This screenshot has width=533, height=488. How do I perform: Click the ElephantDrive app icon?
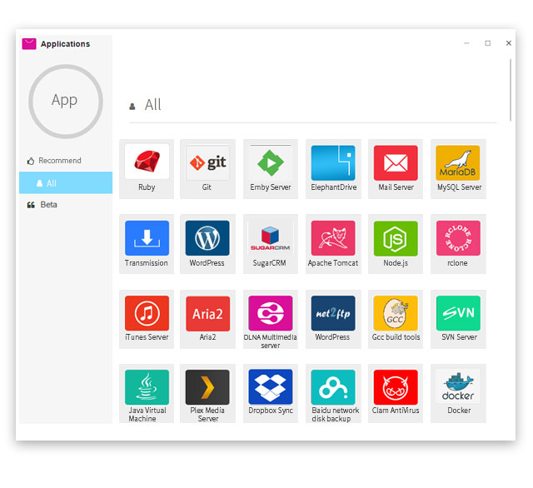click(333, 162)
